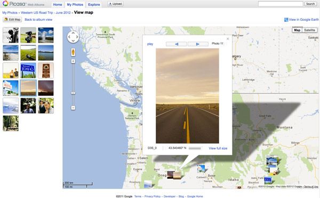Click the Street View pegman icon
Viewport: 320px width, 198px height.
click(73, 52)
